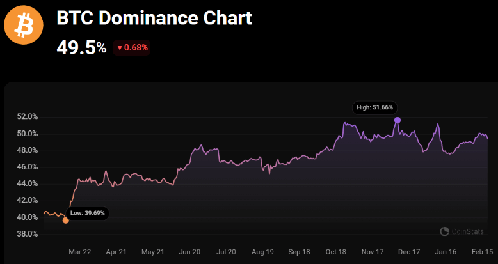Screen dimensions: 498x264
Task: Select the 38.0% y-axis label
Action: pos(28,234)
